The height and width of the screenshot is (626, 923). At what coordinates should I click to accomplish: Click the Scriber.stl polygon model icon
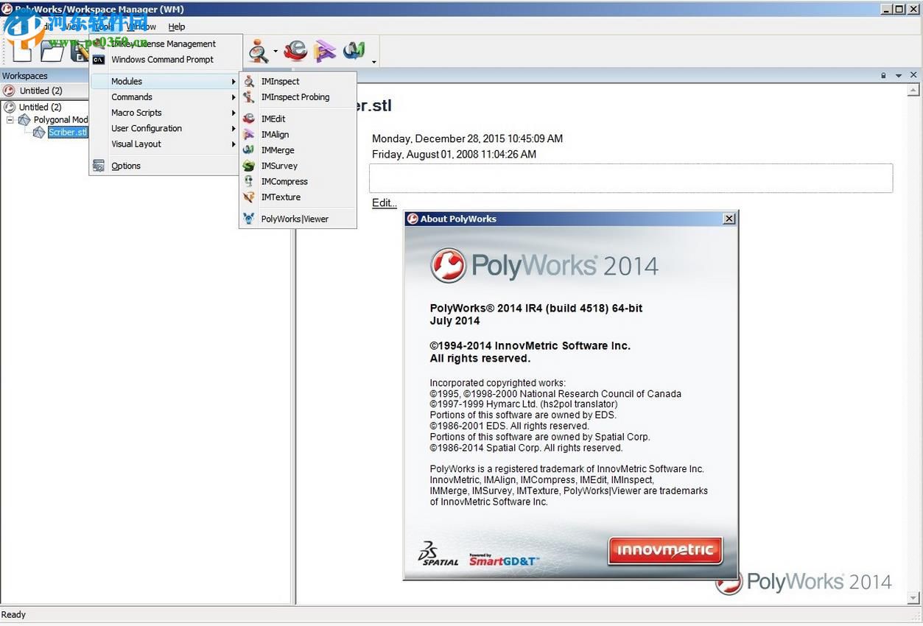[39, 133]
